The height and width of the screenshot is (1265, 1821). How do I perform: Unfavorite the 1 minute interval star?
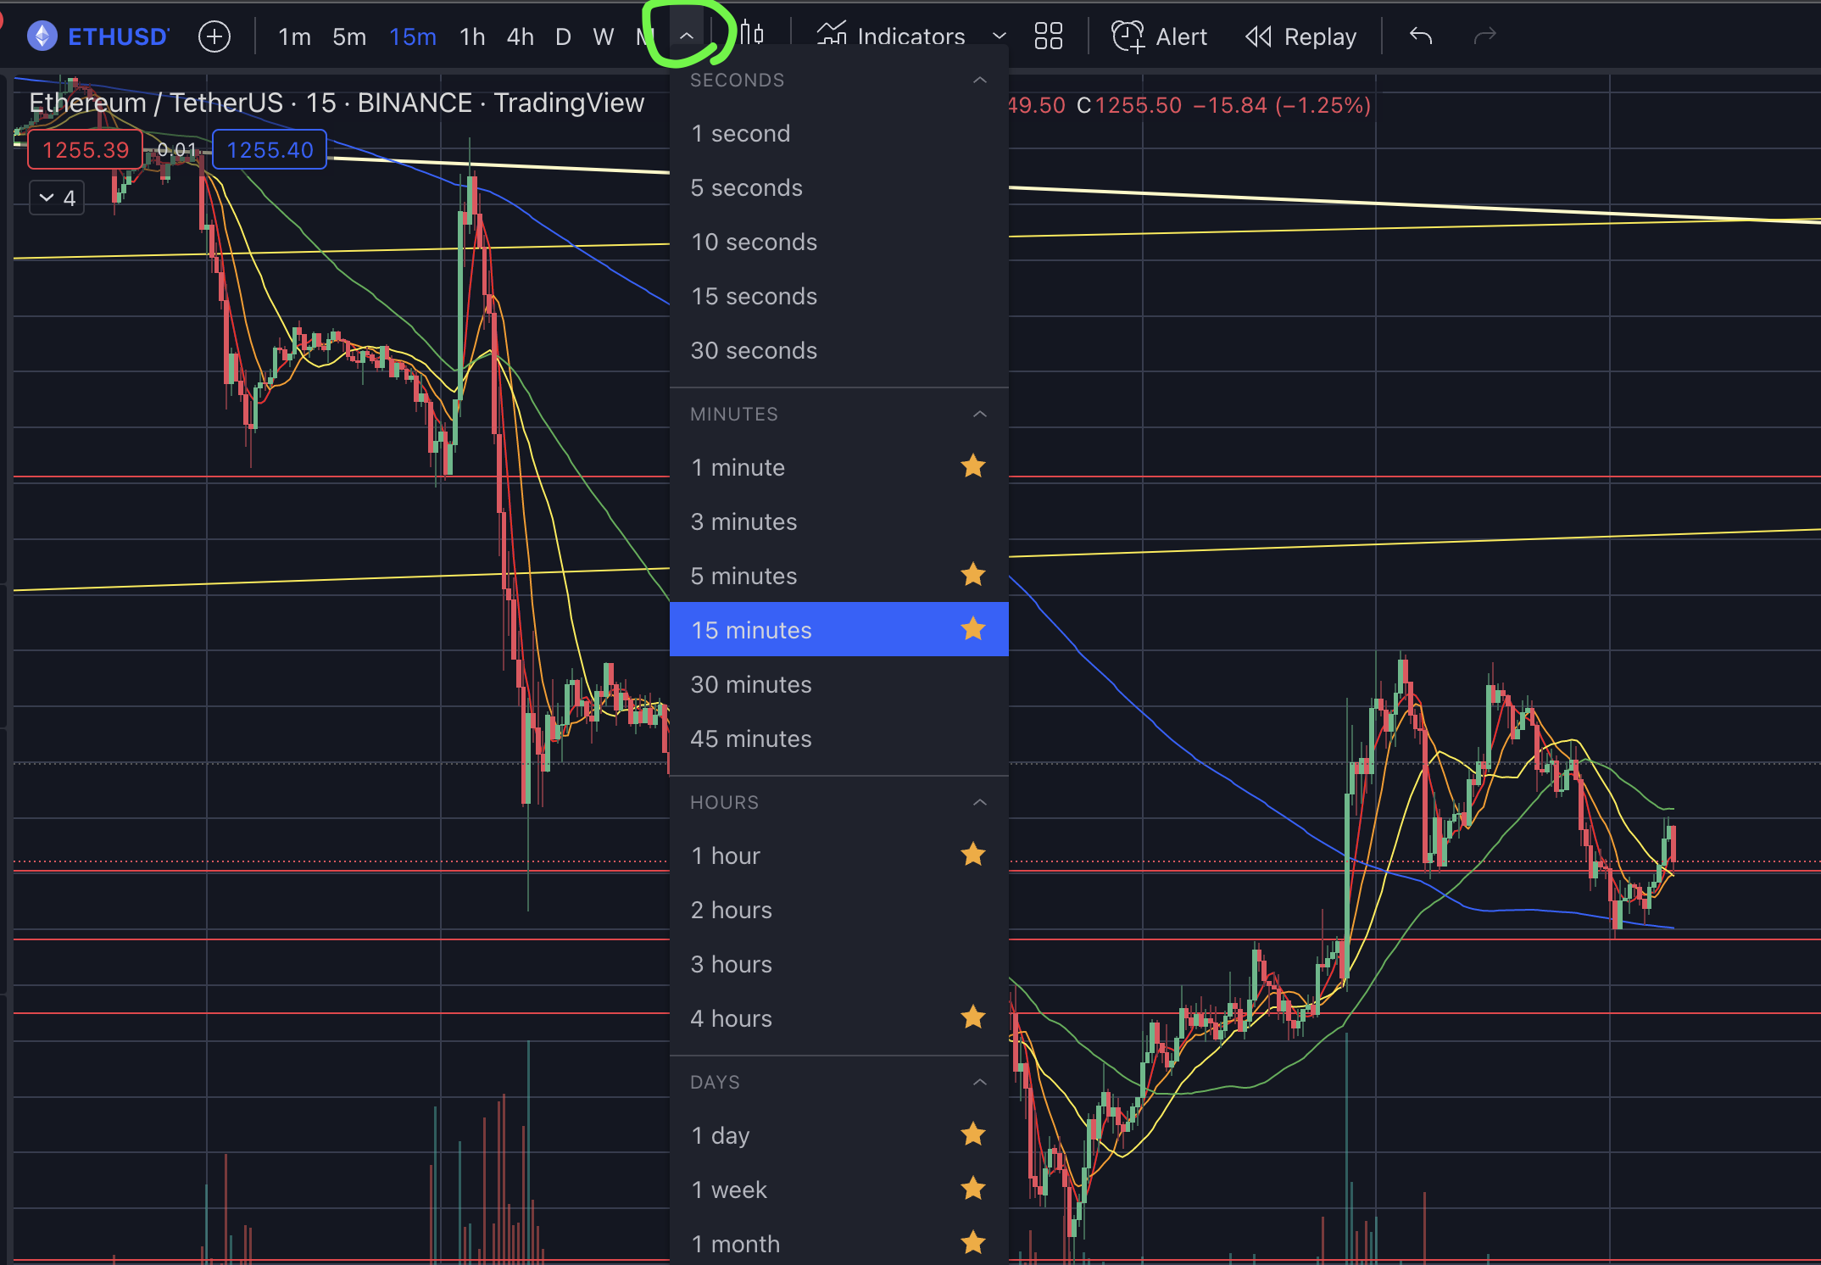(x=973, y=466)
